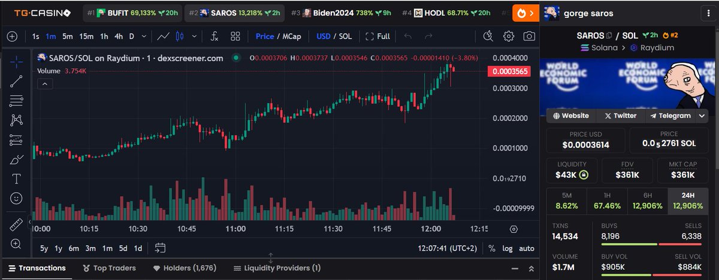Select the ruler measure tool
This screenshot has width=719, height=280.
[16, 225]
